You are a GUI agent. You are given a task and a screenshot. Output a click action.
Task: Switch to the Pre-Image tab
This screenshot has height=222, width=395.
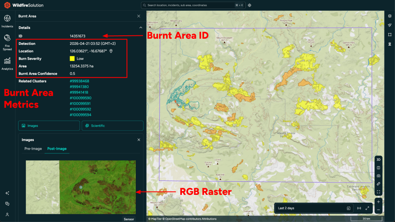coord(33,149)
